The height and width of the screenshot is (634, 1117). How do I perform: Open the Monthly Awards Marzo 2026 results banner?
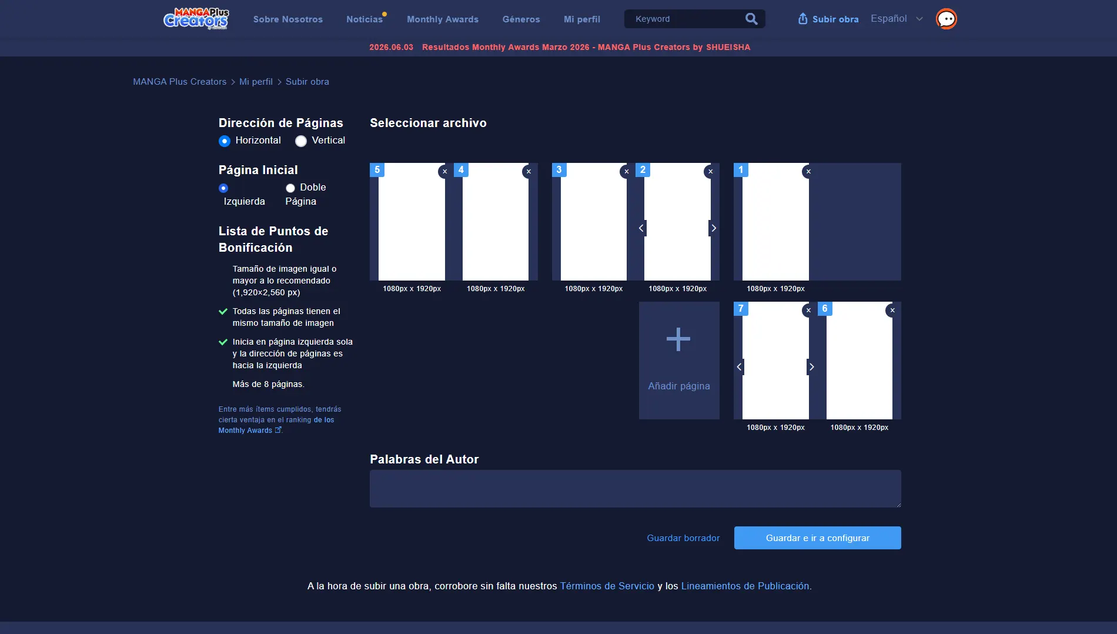pos(560,47)
